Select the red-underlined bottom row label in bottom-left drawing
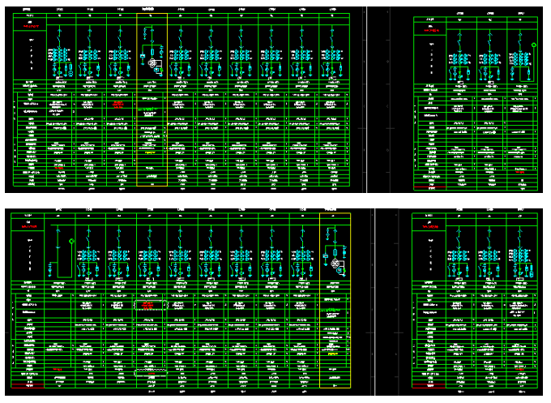551x403 pixels. [x=28, y=386]
